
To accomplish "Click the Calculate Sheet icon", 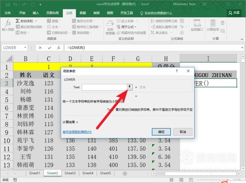I will coord(223,31).
